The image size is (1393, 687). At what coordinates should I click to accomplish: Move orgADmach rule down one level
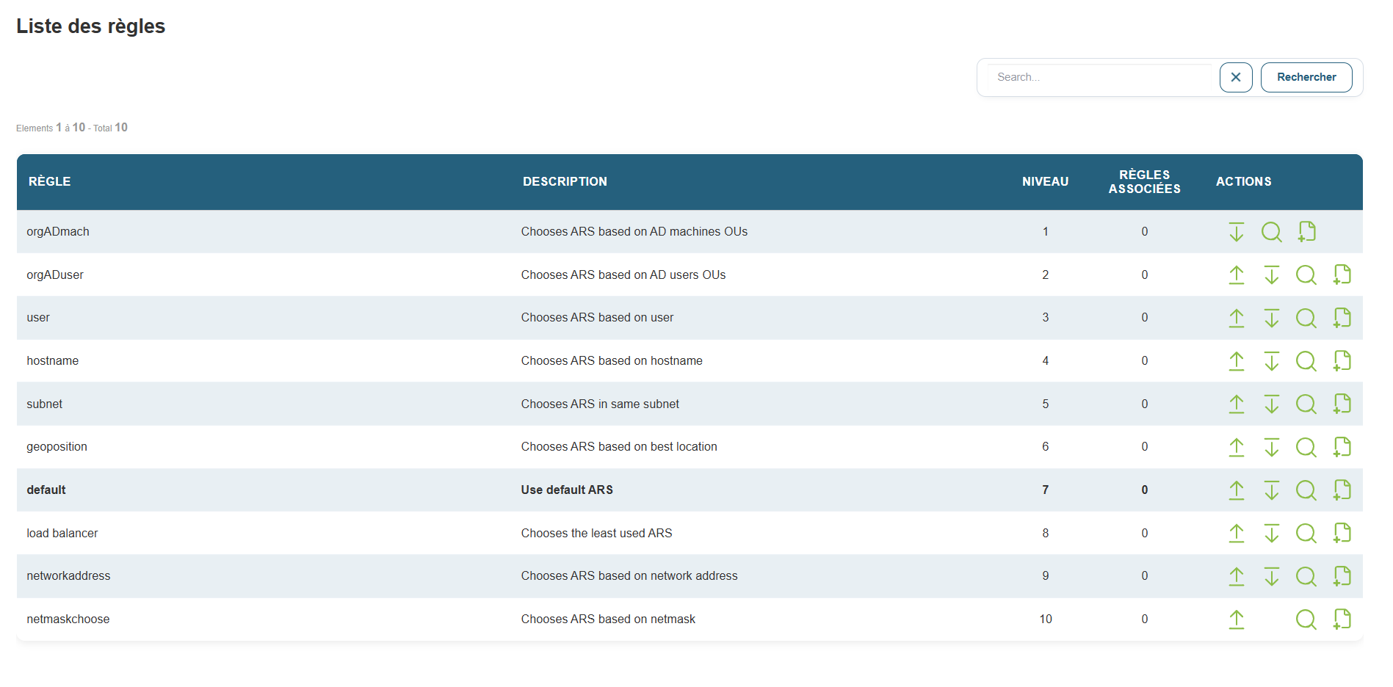click(x=1236, y=232)
